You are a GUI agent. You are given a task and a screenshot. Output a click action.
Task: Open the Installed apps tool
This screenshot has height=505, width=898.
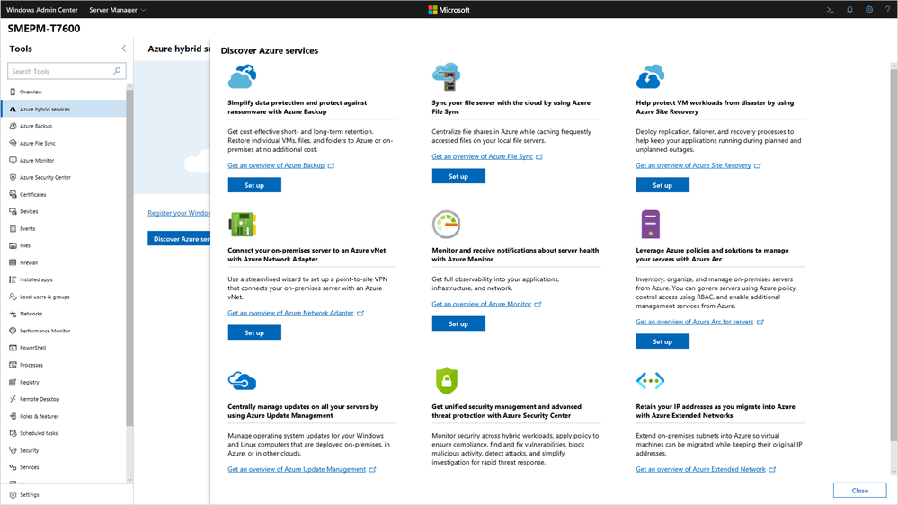click(x=64, y=280)
